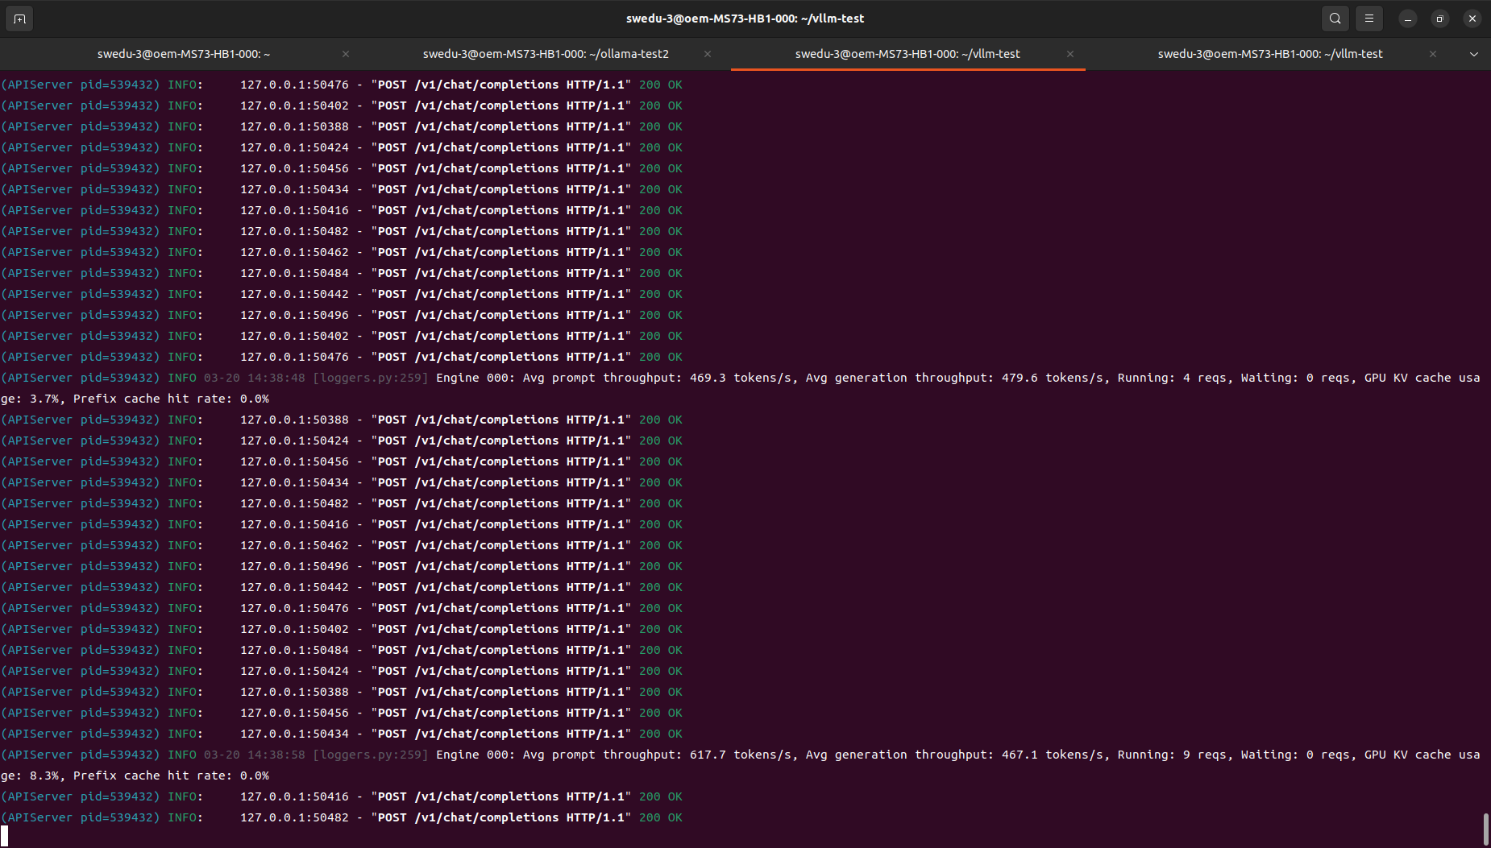Close the last vllm-test tab
Screen dimensions: 1491x848
pyautogui.click(x=1433, y=54)
